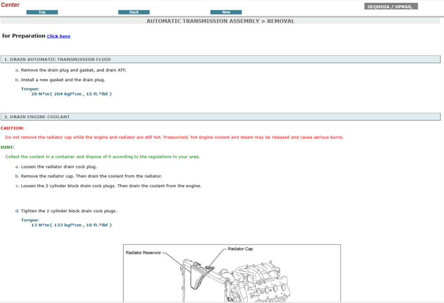Click the 20 N*m torque specification
Screen dimensions: 444x303
(x=71, y=94)
